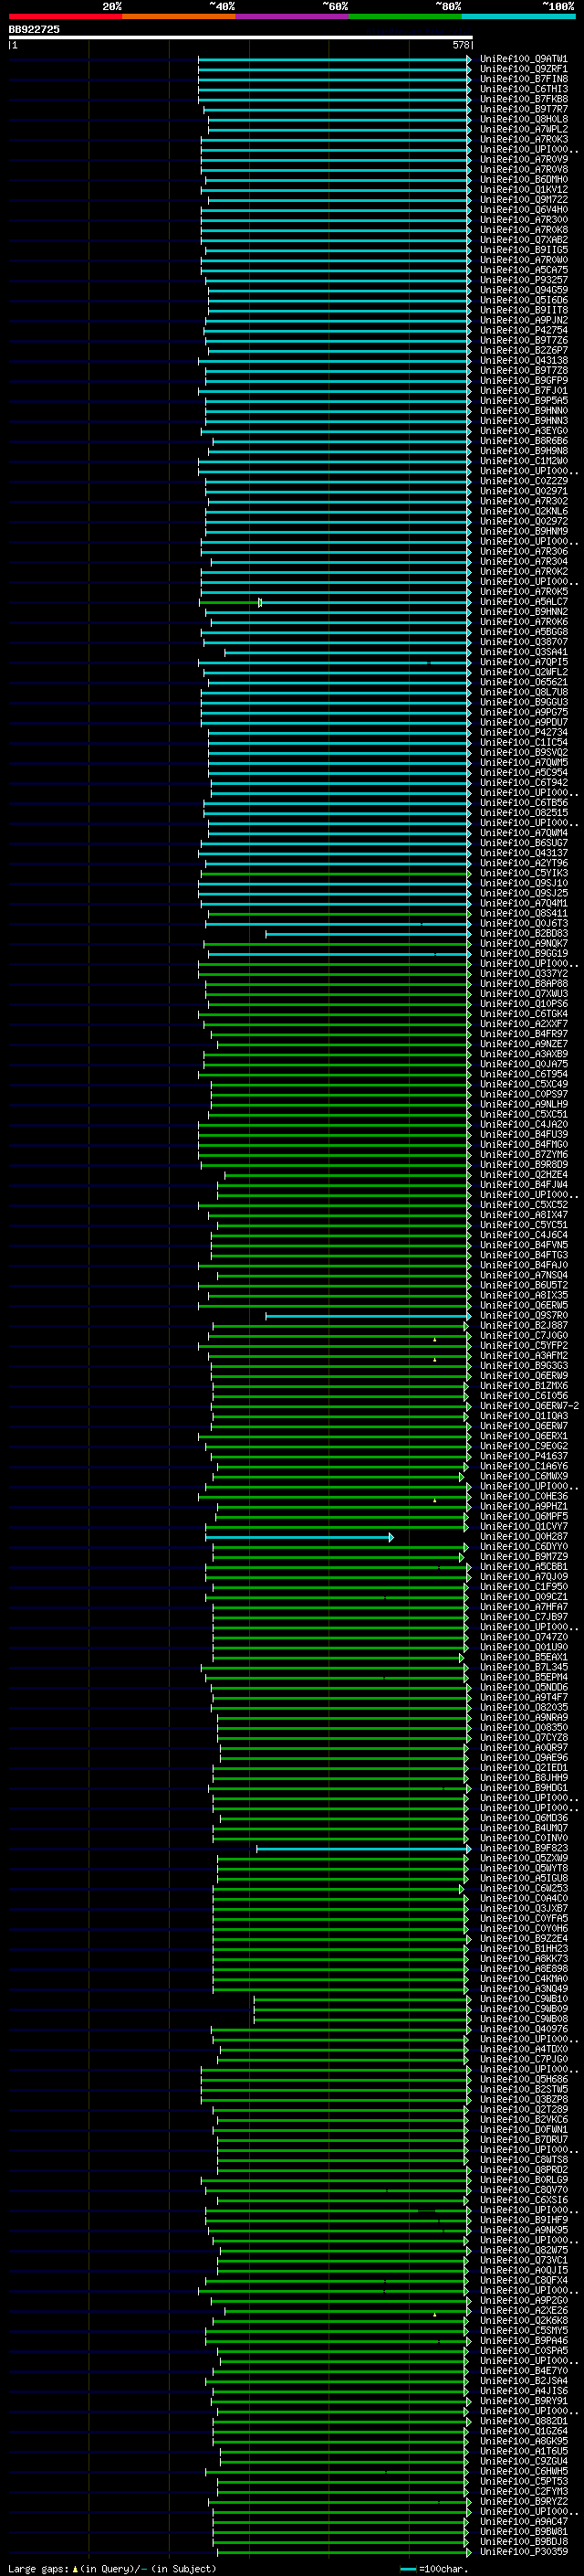Select hit label UniRef100_A3AXB9
The width and height of the screenshot is (584, 2576).
[x=524, y=1054]
